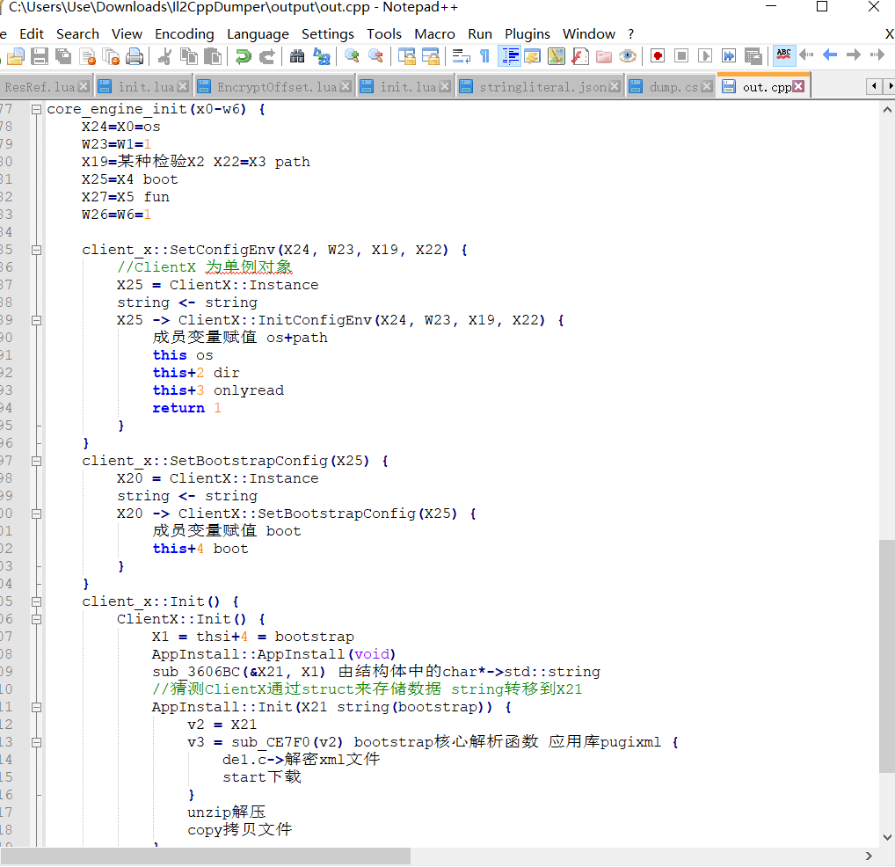The height and width of the screenshot is (867, 895).
Task: Toggle the indent guide button
Action: [509, 56]
